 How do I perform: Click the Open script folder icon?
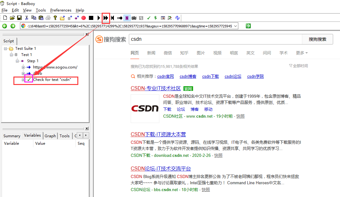tap(12, 18)
